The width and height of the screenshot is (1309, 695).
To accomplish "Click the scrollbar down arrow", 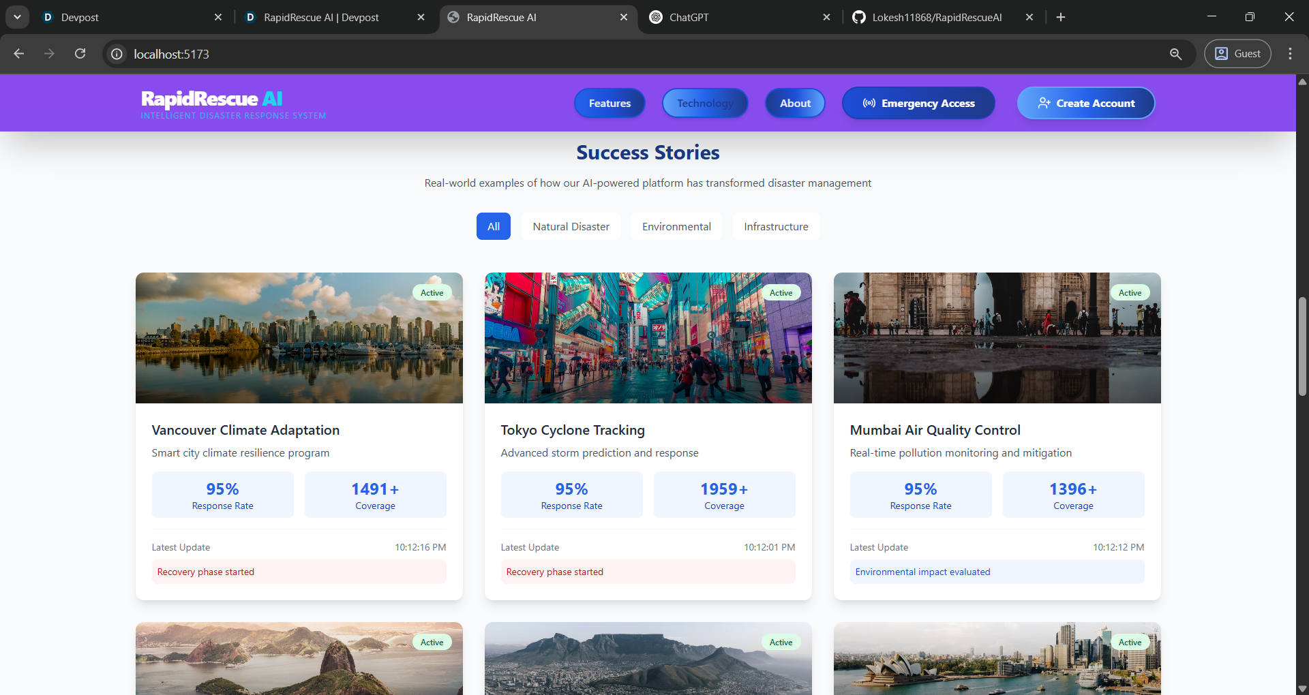I will (x=1302, y=689).
